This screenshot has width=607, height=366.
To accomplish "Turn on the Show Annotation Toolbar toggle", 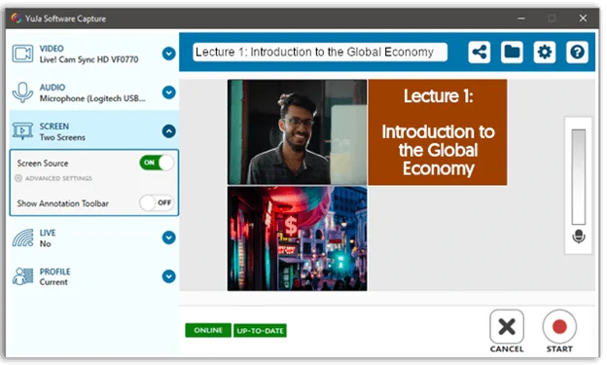I will [x=158, y=203].
